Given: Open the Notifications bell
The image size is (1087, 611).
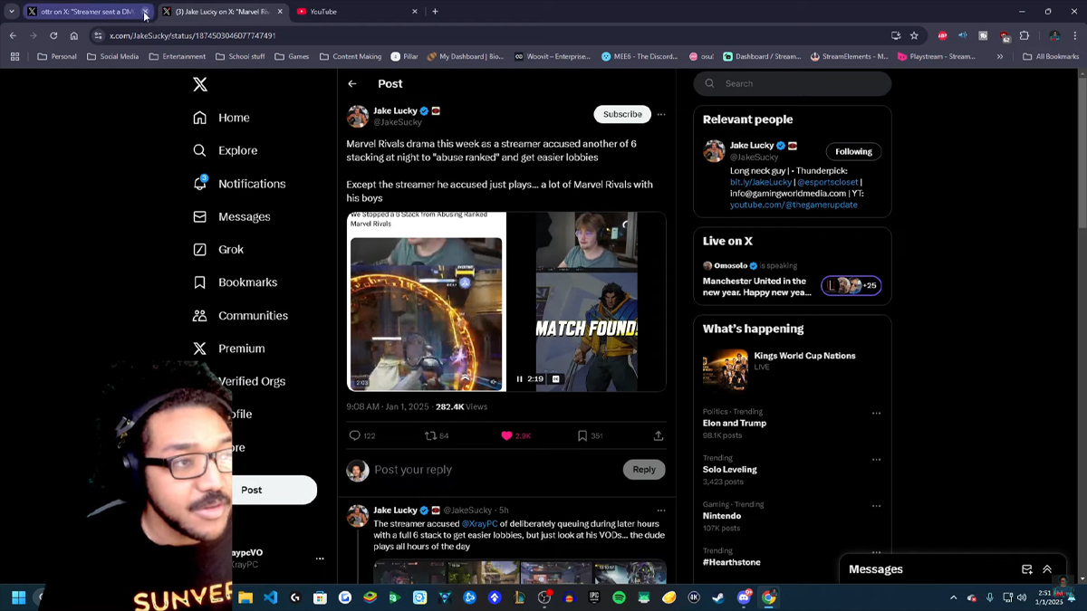Looking at the screenshot, I should tap(252, 183).
